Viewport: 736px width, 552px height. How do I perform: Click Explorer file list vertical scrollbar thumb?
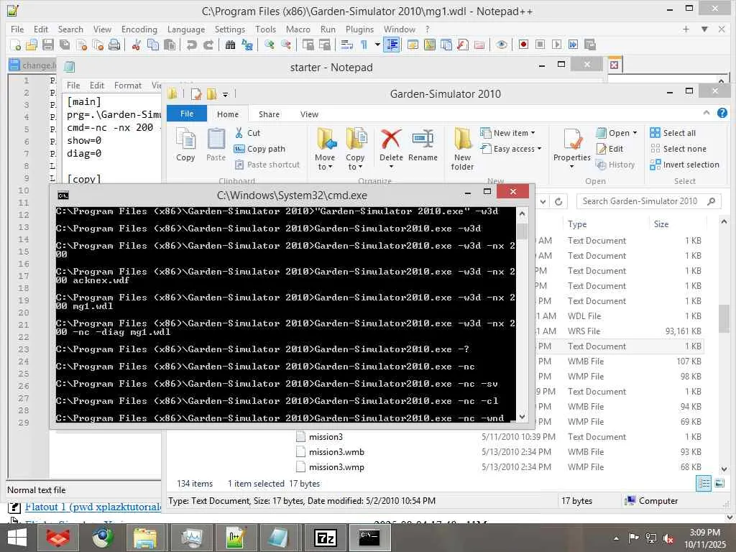(x=724, y=318)
